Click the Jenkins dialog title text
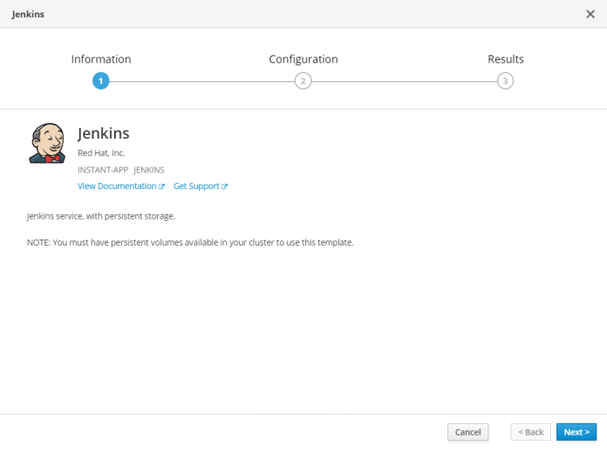The image size is (607, 452). (28, 14)
